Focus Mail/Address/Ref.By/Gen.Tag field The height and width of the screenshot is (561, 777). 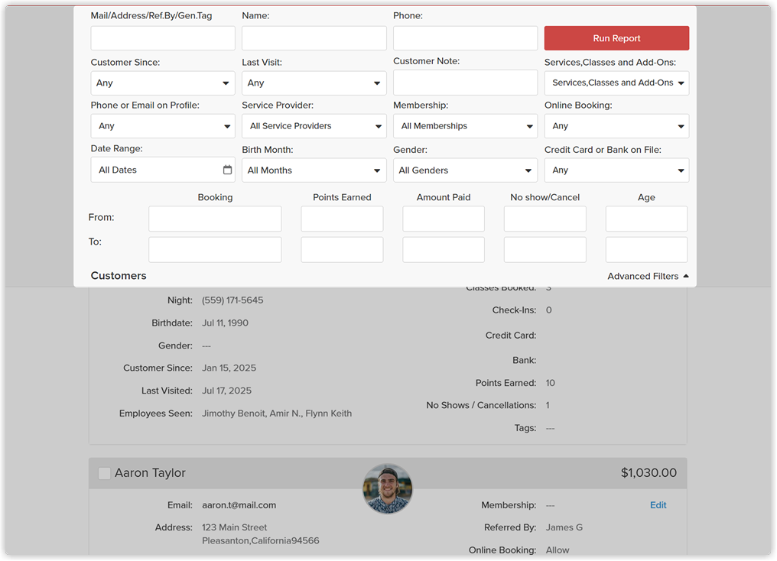pyautogui.click(x=163, y=38)
